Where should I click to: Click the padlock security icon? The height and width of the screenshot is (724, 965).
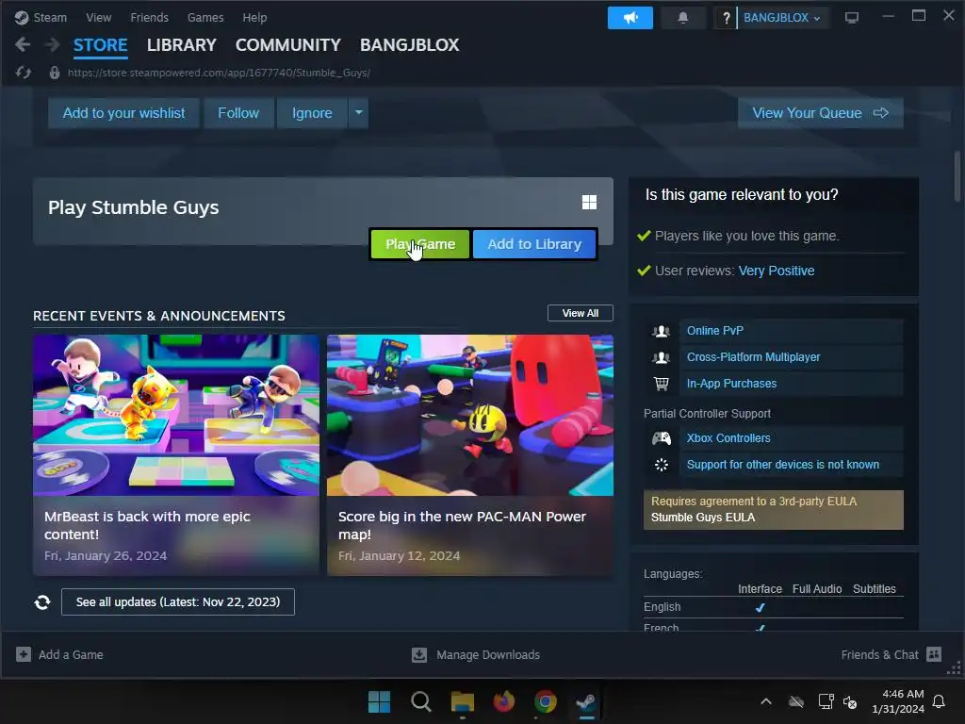(x=54, y=73)
